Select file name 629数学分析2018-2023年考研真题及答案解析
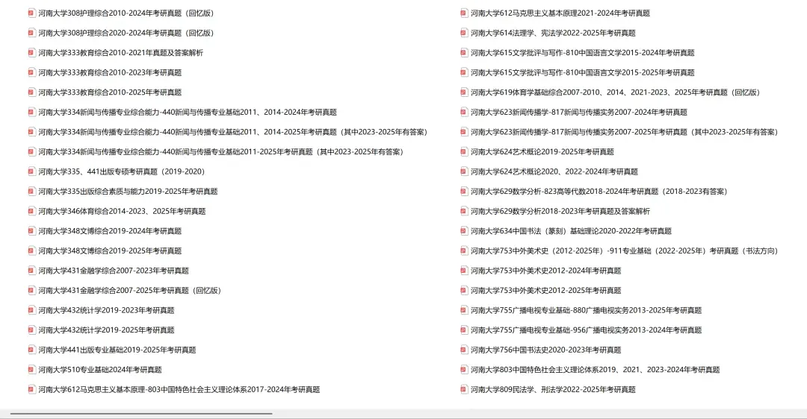The width and height of the screenshot is (807, 419). point(560,211)
